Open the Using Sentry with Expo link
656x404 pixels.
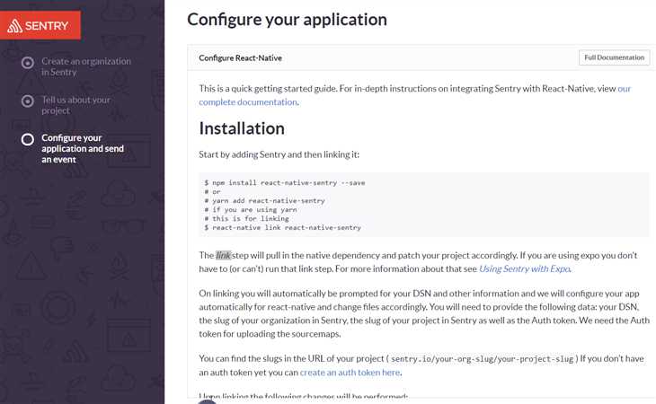click(525, 268)
